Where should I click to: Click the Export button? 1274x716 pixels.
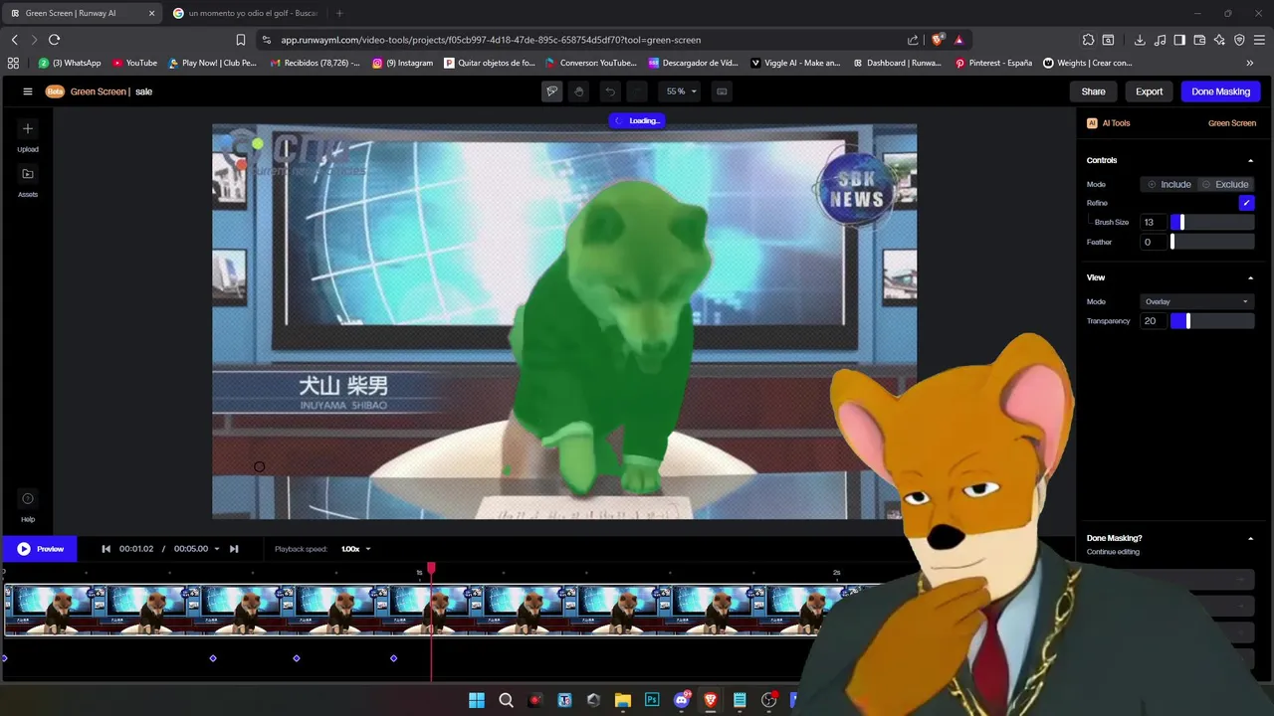(x=1149, y=91)
